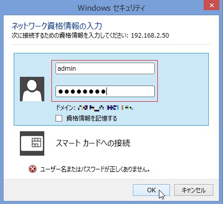Close the Windows セキュリティ dialog

(211, 5)
